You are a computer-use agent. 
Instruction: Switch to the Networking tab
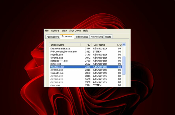pyautogui.click(x=97, y=37)
